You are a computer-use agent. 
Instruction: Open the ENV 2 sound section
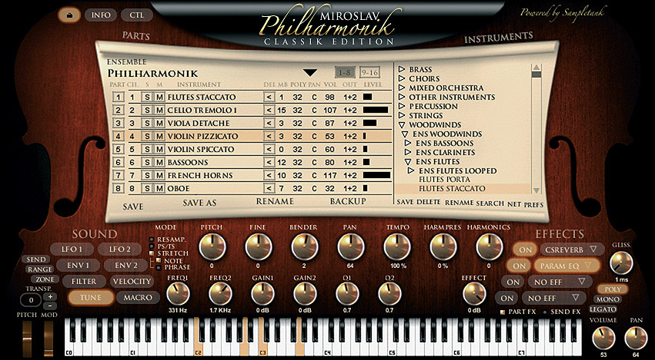coord(125,266)
